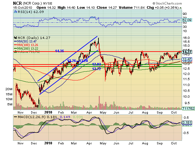Select the Close 14.27 value in the header
This screenshot has height=146, width=195.
(107, 7)
